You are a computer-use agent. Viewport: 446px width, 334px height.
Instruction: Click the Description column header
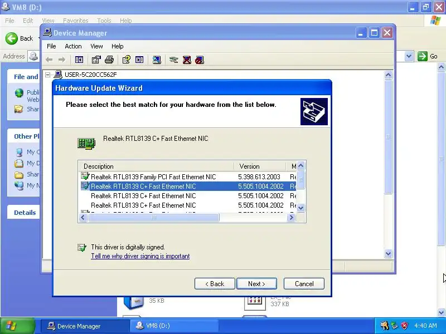[156, 166]
